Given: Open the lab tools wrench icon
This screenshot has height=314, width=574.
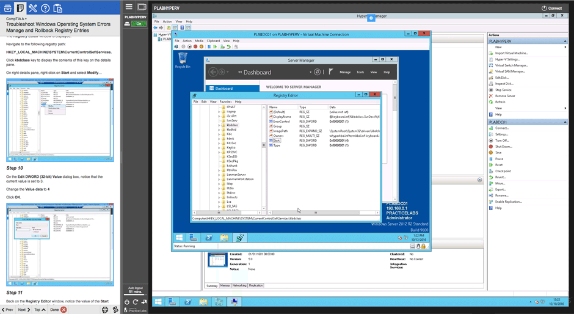Looking at the screenshot, I should pos(32,8).
